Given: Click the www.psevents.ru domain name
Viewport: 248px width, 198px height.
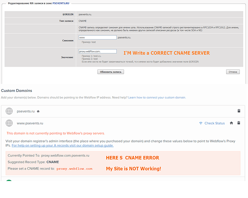Looking at the screenshot, I should tap(30, 123).
